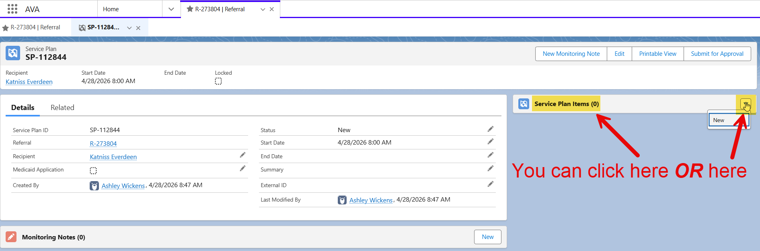Image resolution: width=760 pixels, height=251 pixels.
Task: Close the SP-11284 subtab
Action: coord(138,28)
